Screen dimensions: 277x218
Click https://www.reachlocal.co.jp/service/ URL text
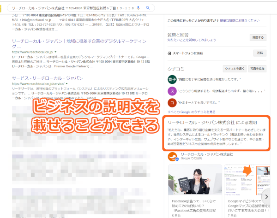click(38, 83)
